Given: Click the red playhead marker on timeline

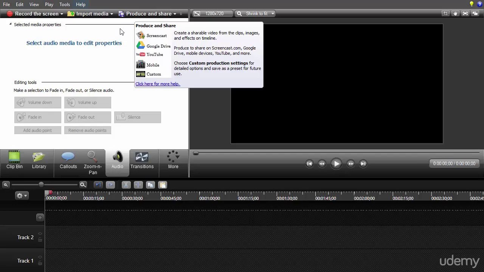Looking at the screenshot, I should (50, 193).
